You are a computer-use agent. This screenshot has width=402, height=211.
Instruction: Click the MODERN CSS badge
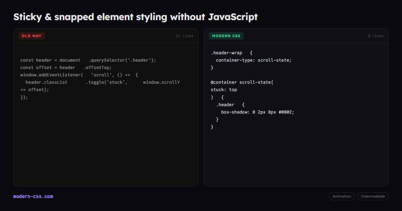pos(226,36)
